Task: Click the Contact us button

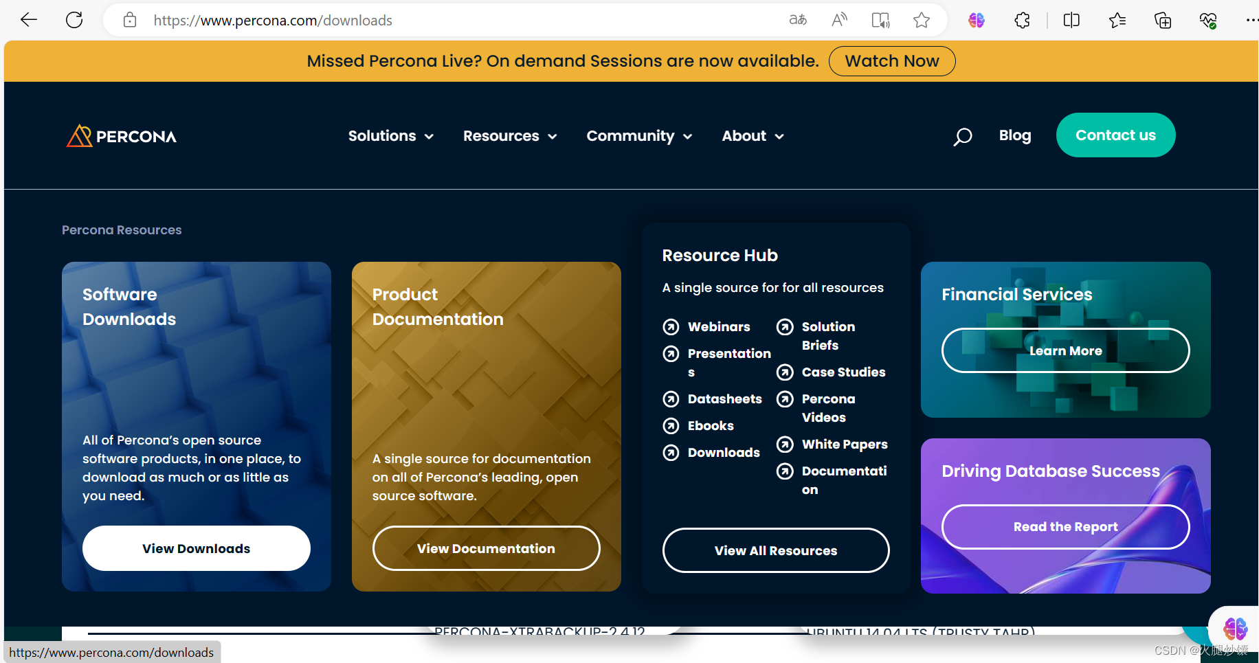Action: 1116,135
